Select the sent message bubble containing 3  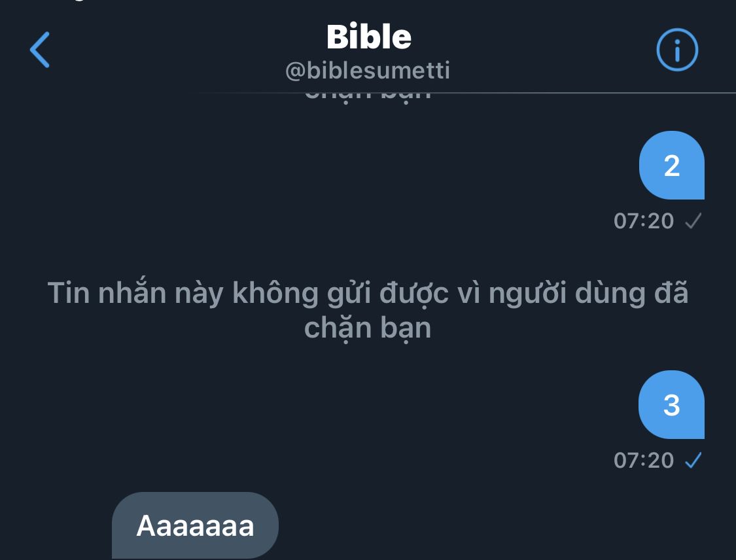click(672, 405)
